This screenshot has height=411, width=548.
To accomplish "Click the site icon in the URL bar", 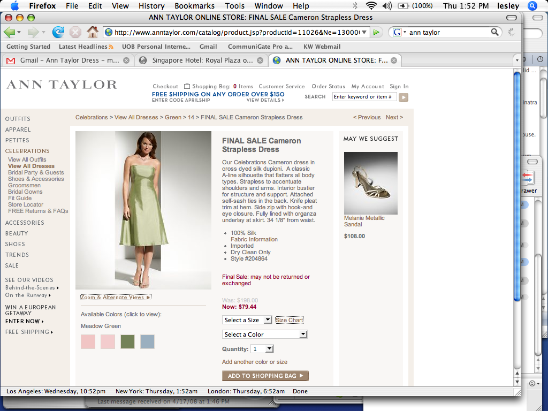I will tap(109, 32).
